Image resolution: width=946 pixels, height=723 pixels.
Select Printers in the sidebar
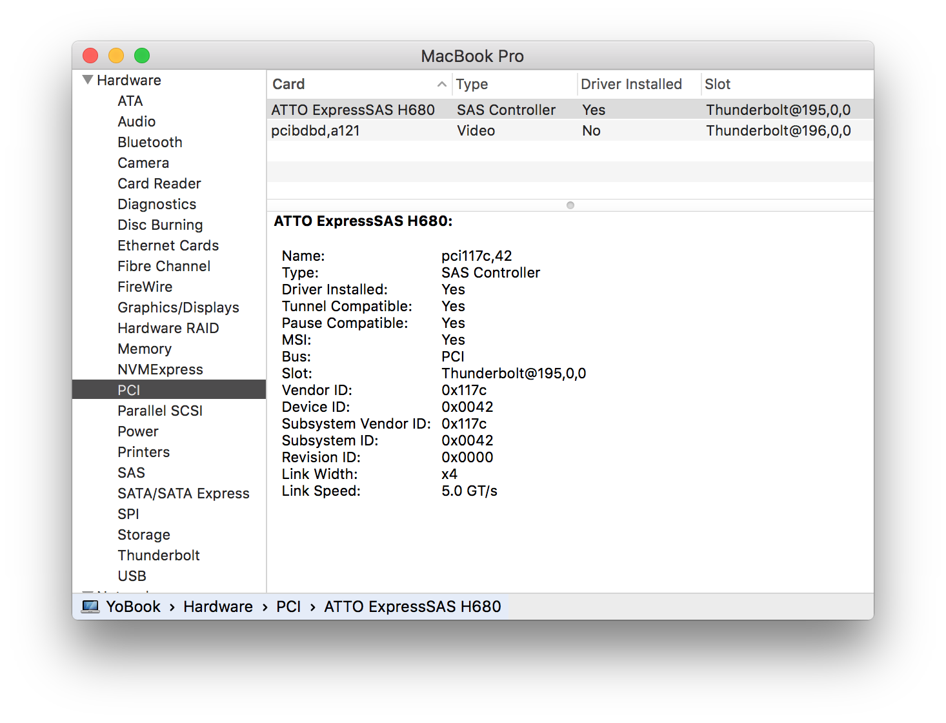[144, 452]
